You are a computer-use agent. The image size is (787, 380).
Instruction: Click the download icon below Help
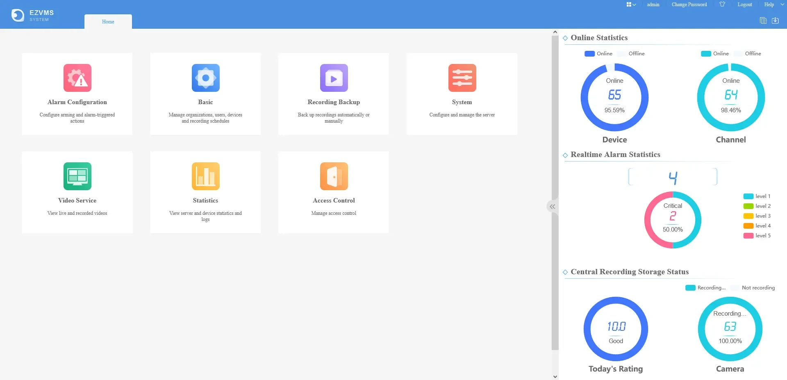[775, 20]
